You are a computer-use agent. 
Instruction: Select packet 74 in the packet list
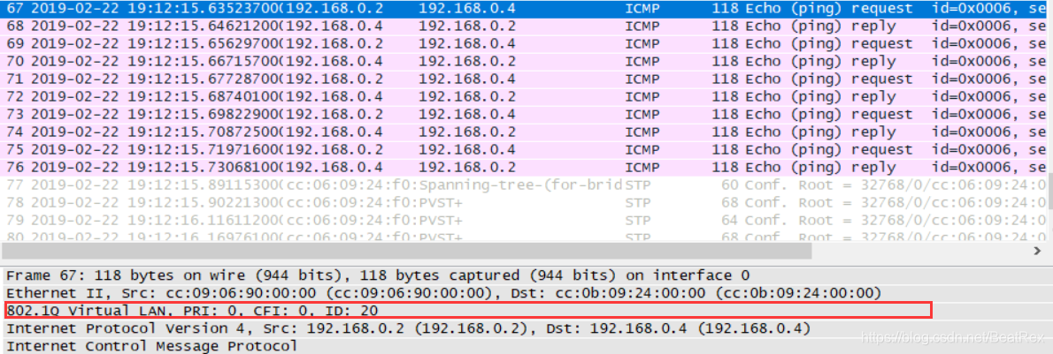(523, 132)
